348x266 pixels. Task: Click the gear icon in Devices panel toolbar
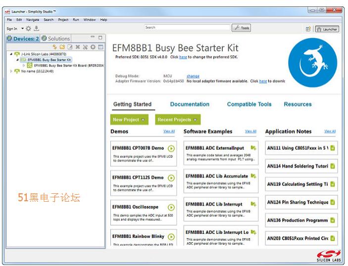pos(93,47)
